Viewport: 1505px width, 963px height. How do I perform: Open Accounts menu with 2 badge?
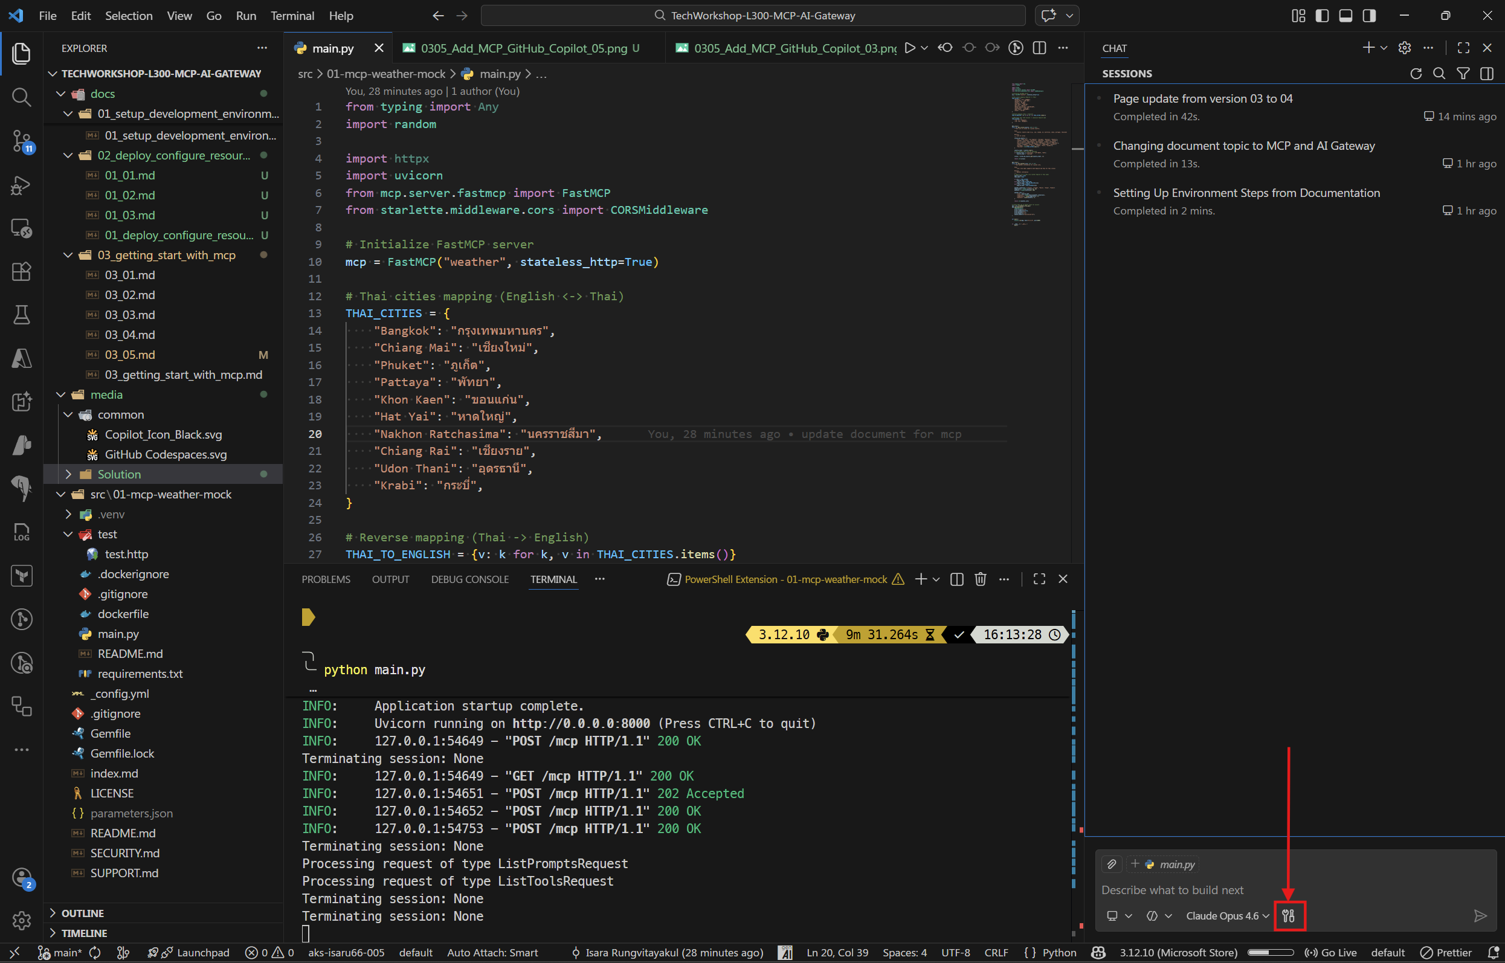tap(21, 878)
